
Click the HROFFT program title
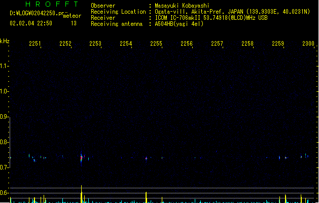52,4
